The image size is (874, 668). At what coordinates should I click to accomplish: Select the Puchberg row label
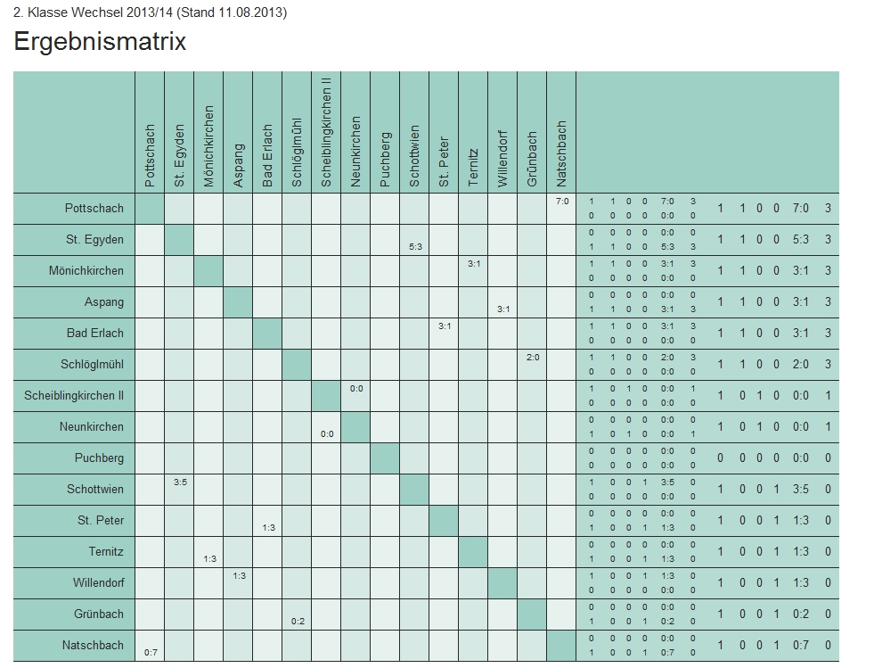pyautogui.click(x=99, y=458)
